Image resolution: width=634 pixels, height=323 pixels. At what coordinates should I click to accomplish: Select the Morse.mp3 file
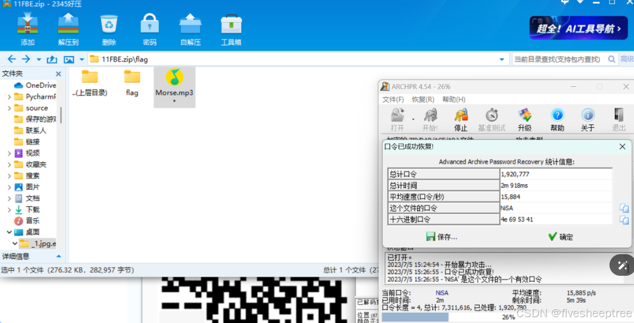pos(174,87)
